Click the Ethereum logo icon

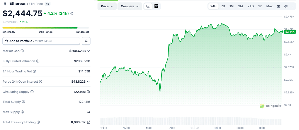pyautogui.click(x=5, y=3)
